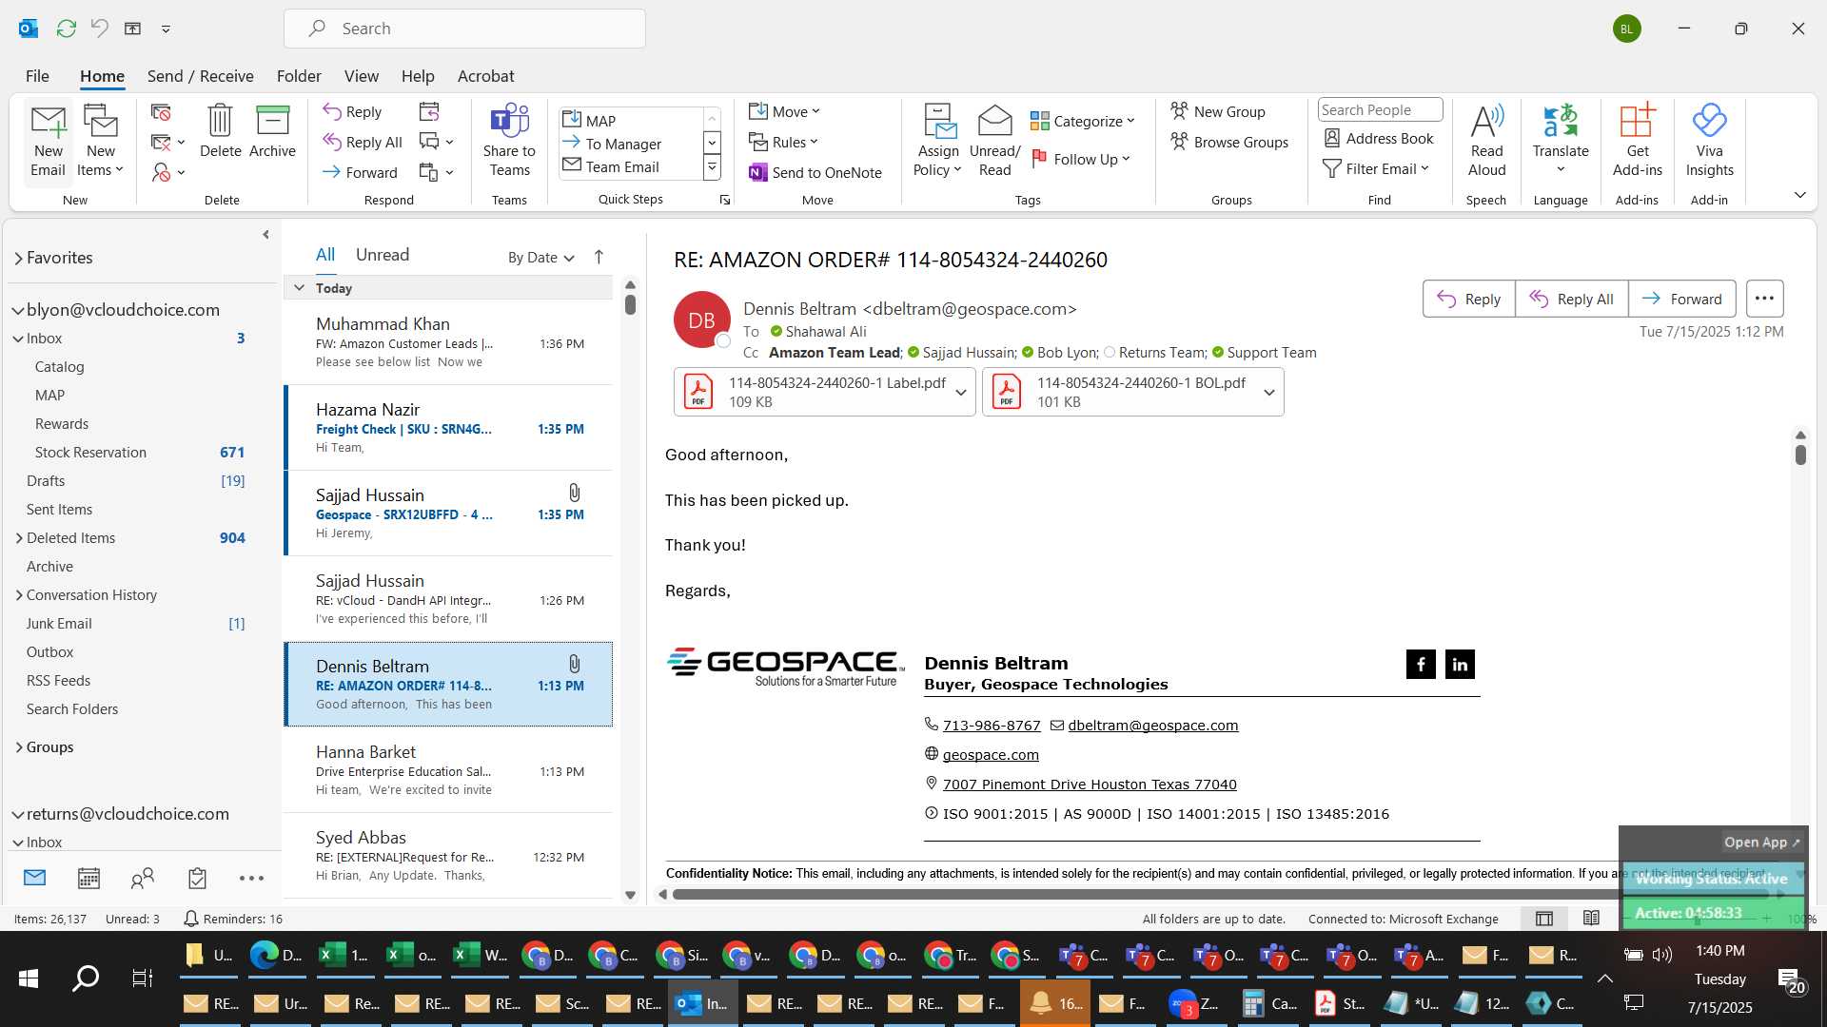Click the Meeting reply icon in the Respond group

[x=429, y=112]
